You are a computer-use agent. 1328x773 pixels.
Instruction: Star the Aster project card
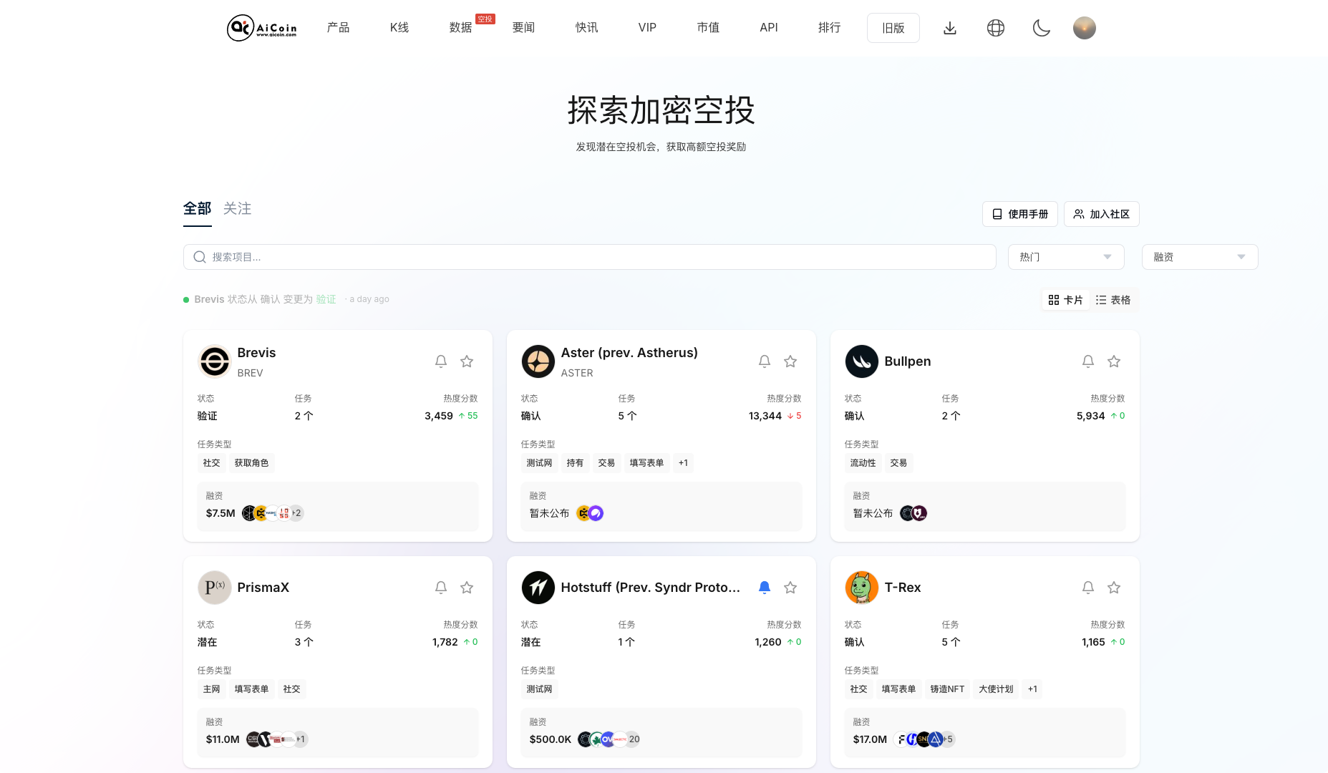coord(790,361)
